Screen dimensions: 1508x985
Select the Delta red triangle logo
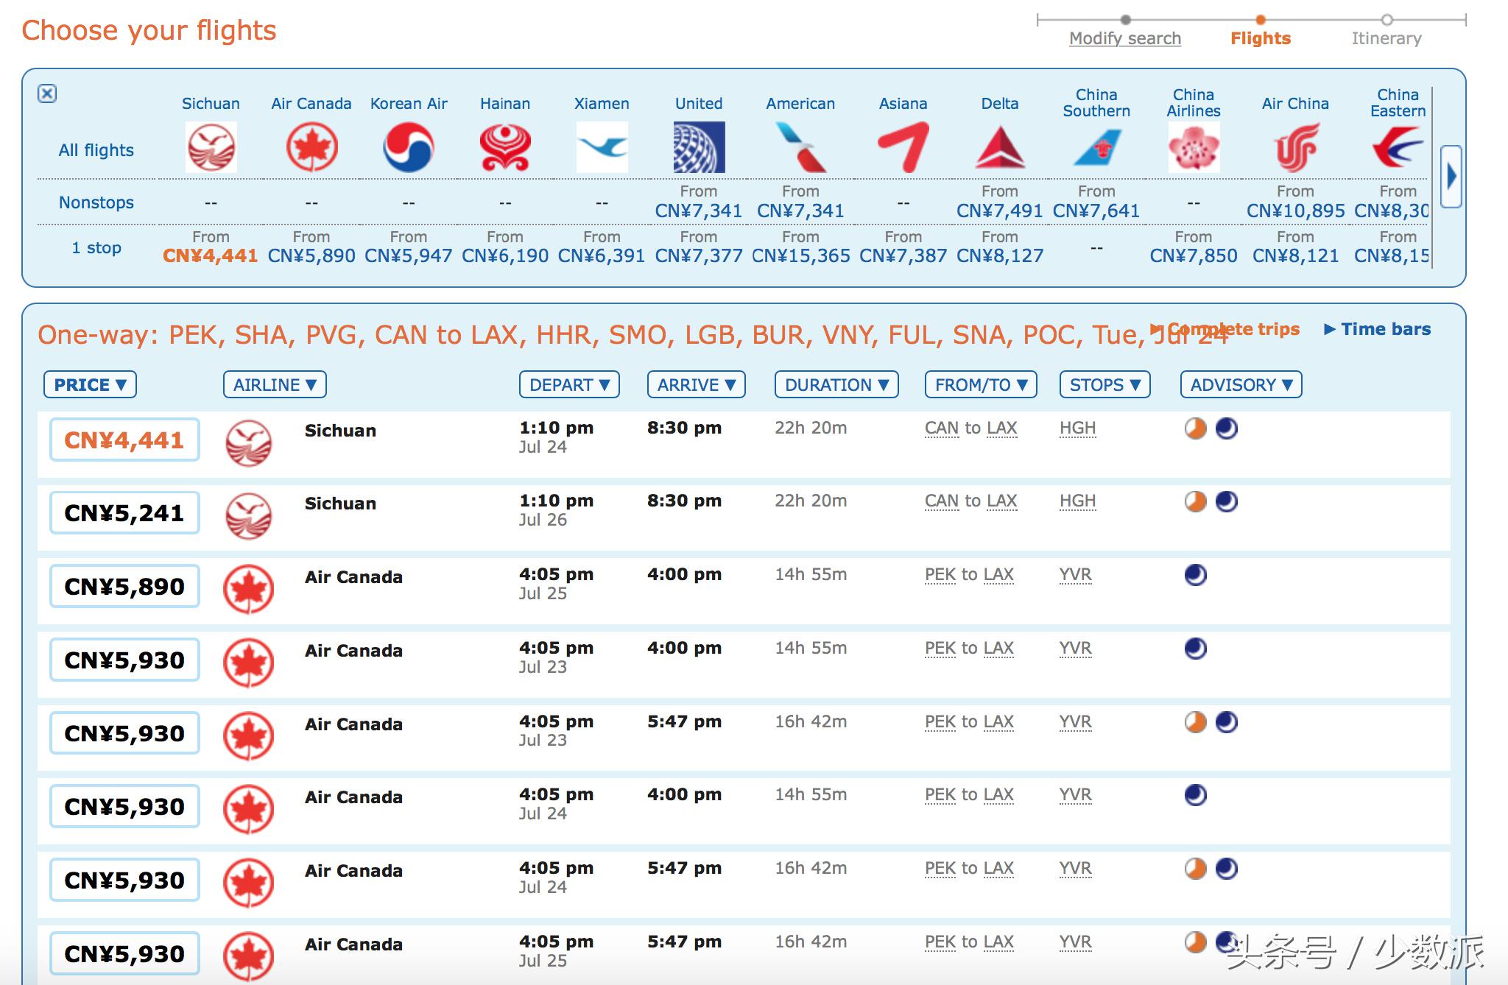coord(999,148)
